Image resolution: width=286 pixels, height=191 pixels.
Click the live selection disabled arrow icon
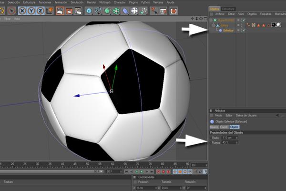[11, 11]
